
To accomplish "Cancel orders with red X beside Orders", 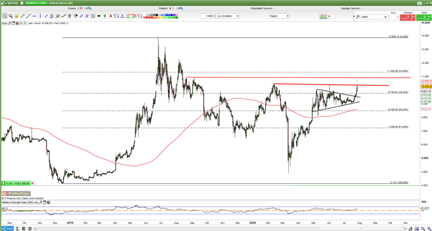I will click(x=81, y=8).
